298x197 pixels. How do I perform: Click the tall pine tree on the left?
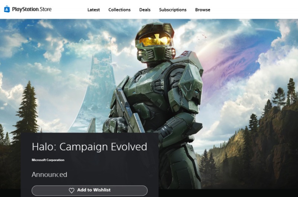click(27, 108)
